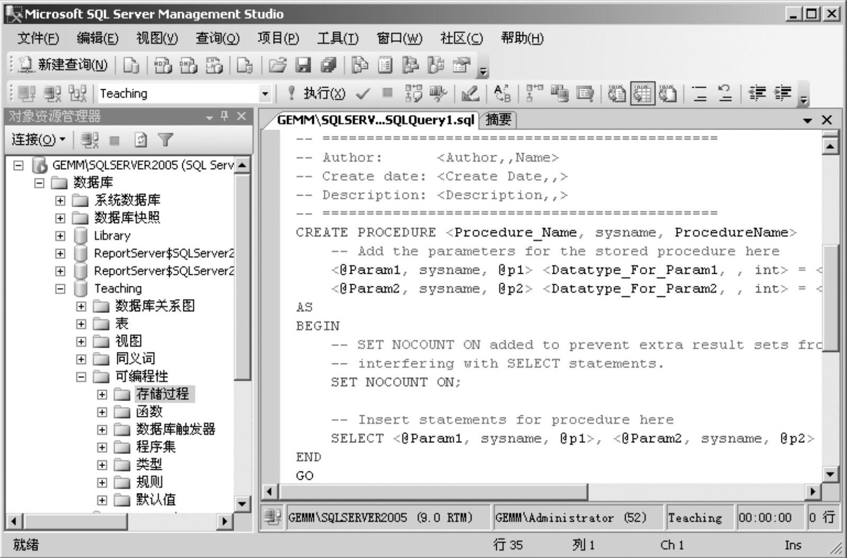The height and width of the screenshot is (558, 847).
Task: Click the Save All icon
Action: point(329,65)
